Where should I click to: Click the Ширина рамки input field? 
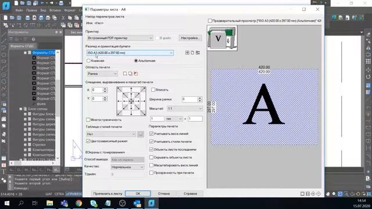tap(190, 99)
